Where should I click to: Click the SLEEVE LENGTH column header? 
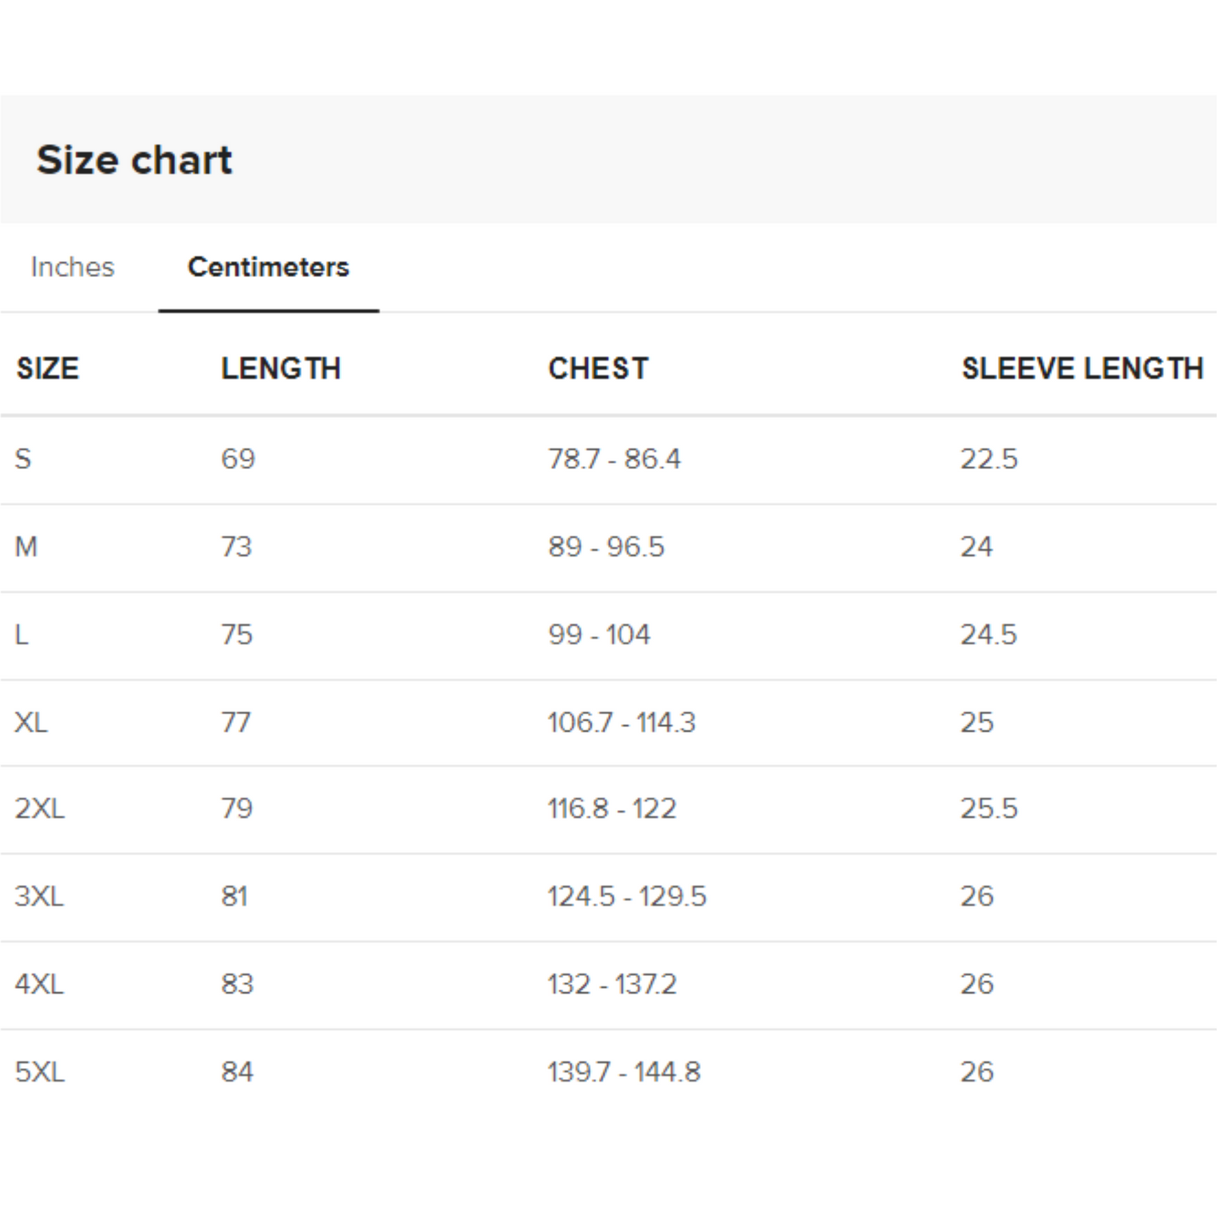click(x=1083, y=368)
